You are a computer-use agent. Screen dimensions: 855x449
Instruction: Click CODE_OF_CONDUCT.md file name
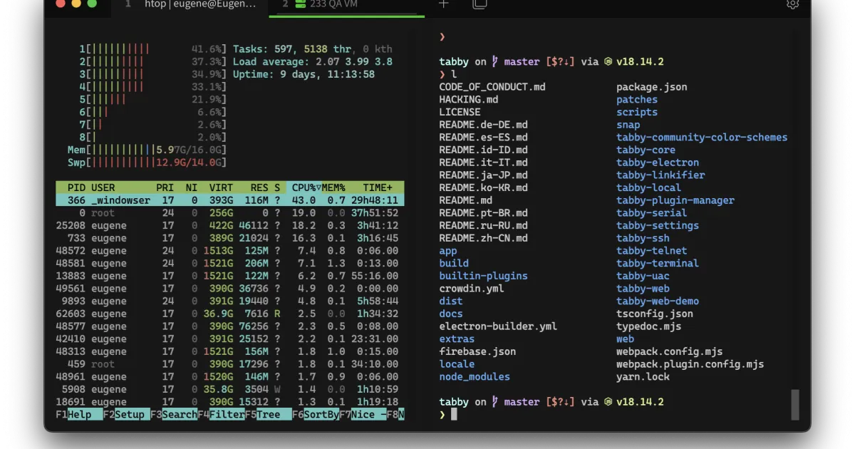(492, 87)
